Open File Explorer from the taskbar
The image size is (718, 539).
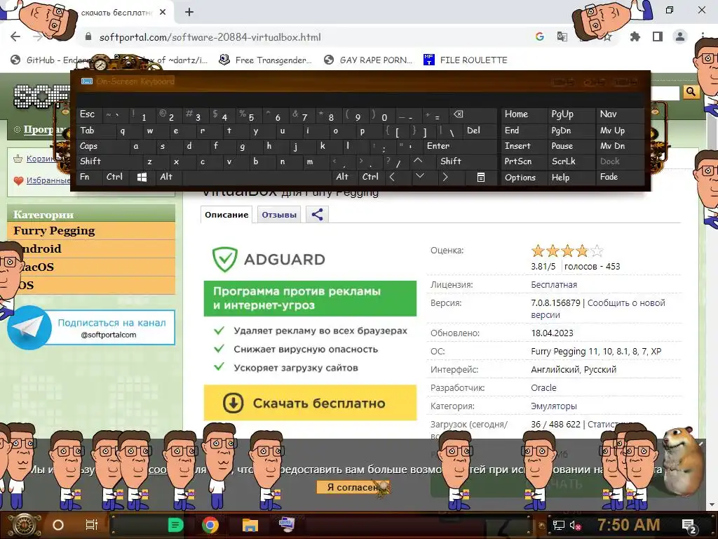(x=250, y=525)
